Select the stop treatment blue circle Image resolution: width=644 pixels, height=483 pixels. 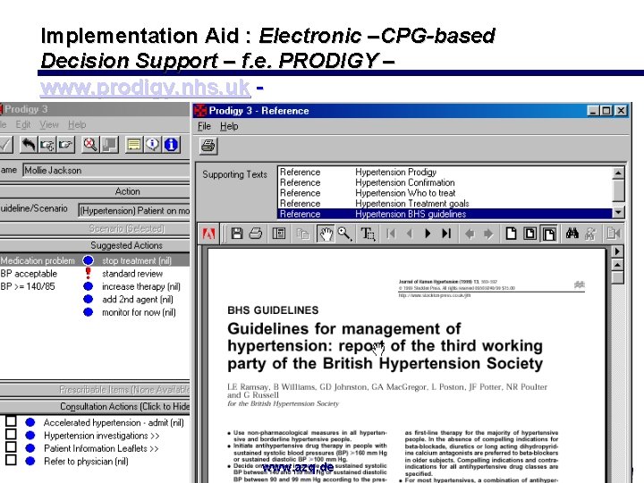pos(89,260)
